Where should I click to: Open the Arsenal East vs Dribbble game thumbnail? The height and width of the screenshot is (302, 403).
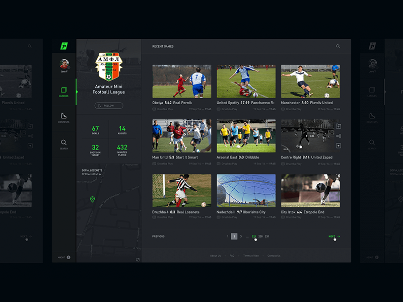click(246, 136)
